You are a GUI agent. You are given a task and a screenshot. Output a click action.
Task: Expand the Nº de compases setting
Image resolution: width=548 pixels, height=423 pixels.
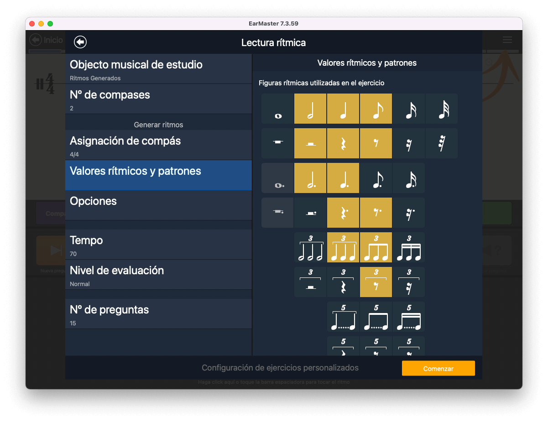point(158,99)
